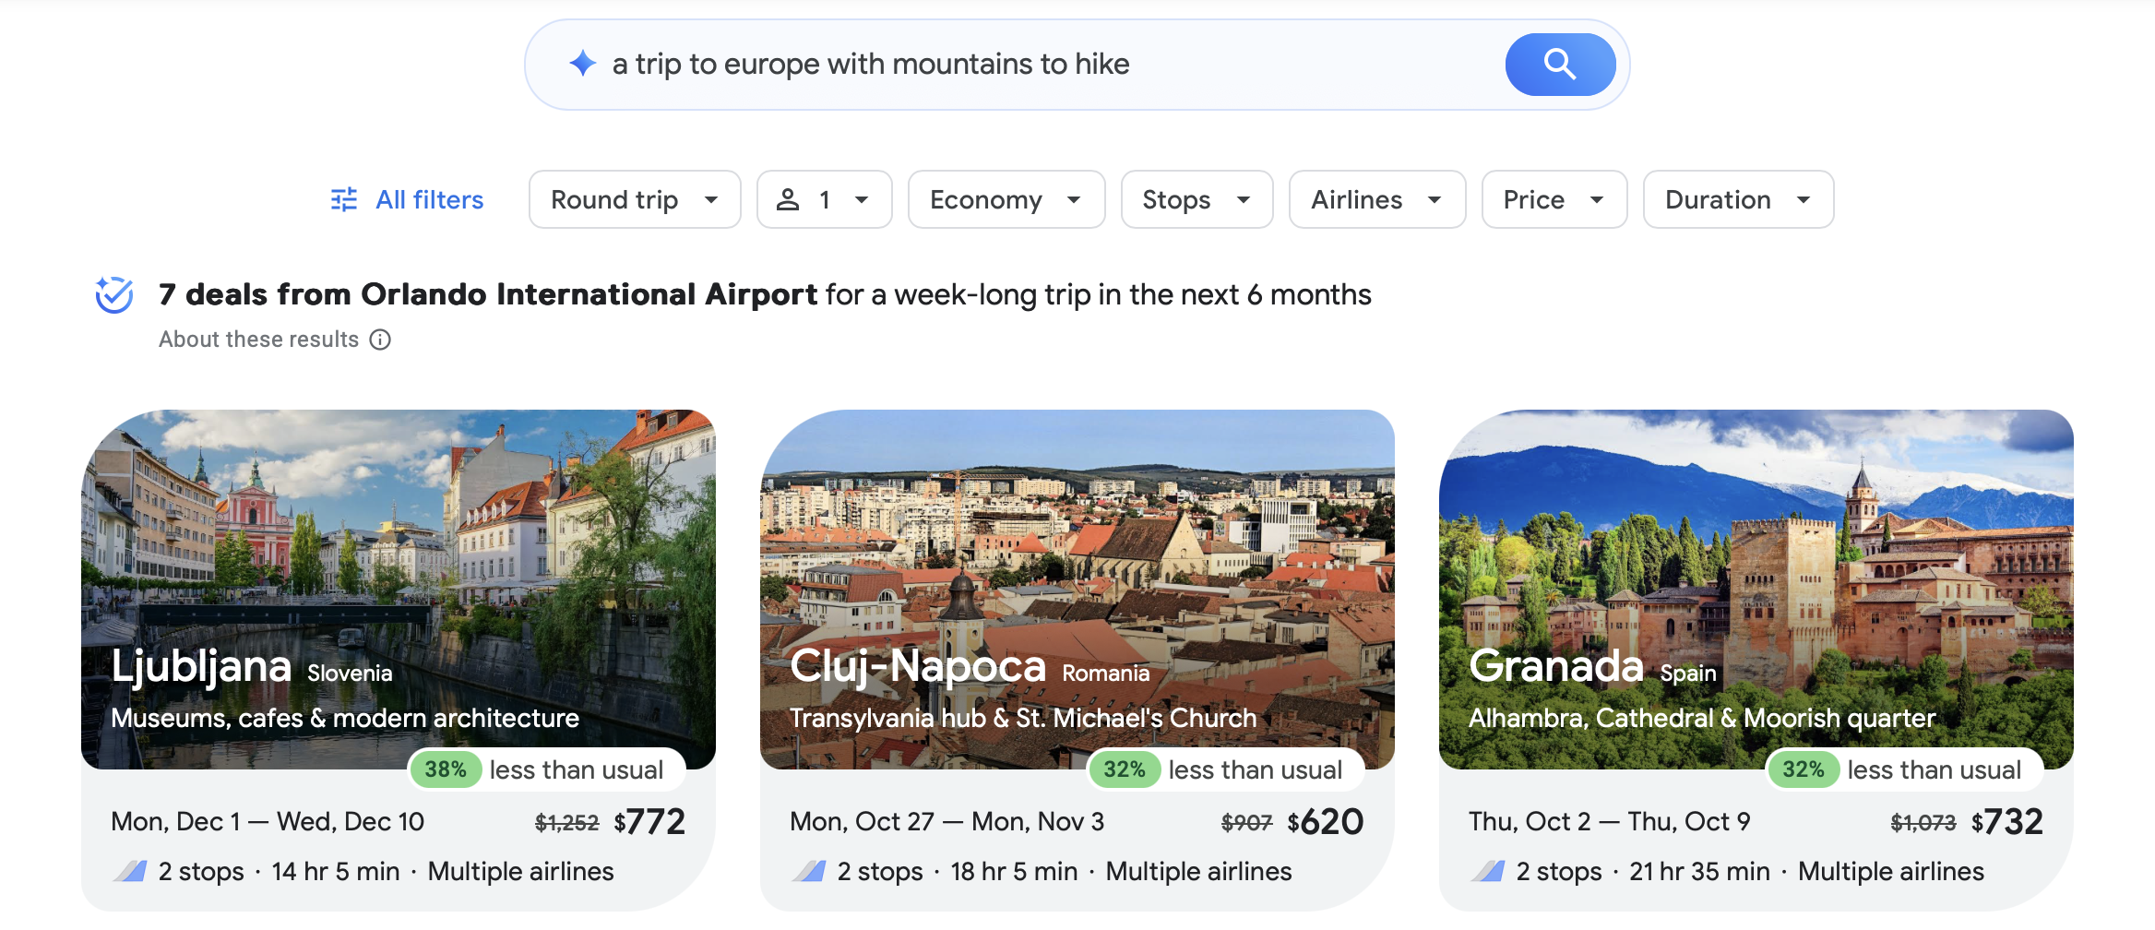This screenshot has height=930, width=2155.
Task: Click the deals checkmark icon beside heading
Action: pyautogui.click(x=114, y=295)
